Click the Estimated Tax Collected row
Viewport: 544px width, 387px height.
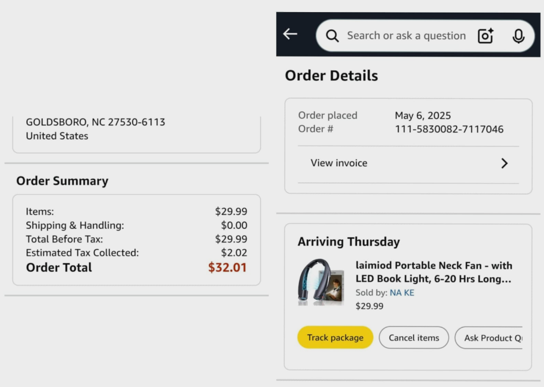click(x=136, y=253)
